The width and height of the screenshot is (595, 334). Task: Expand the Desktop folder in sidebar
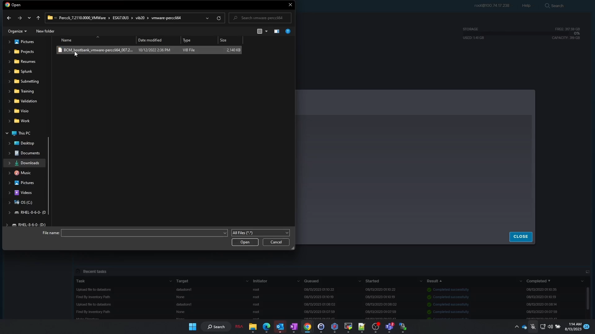[9, 143]
